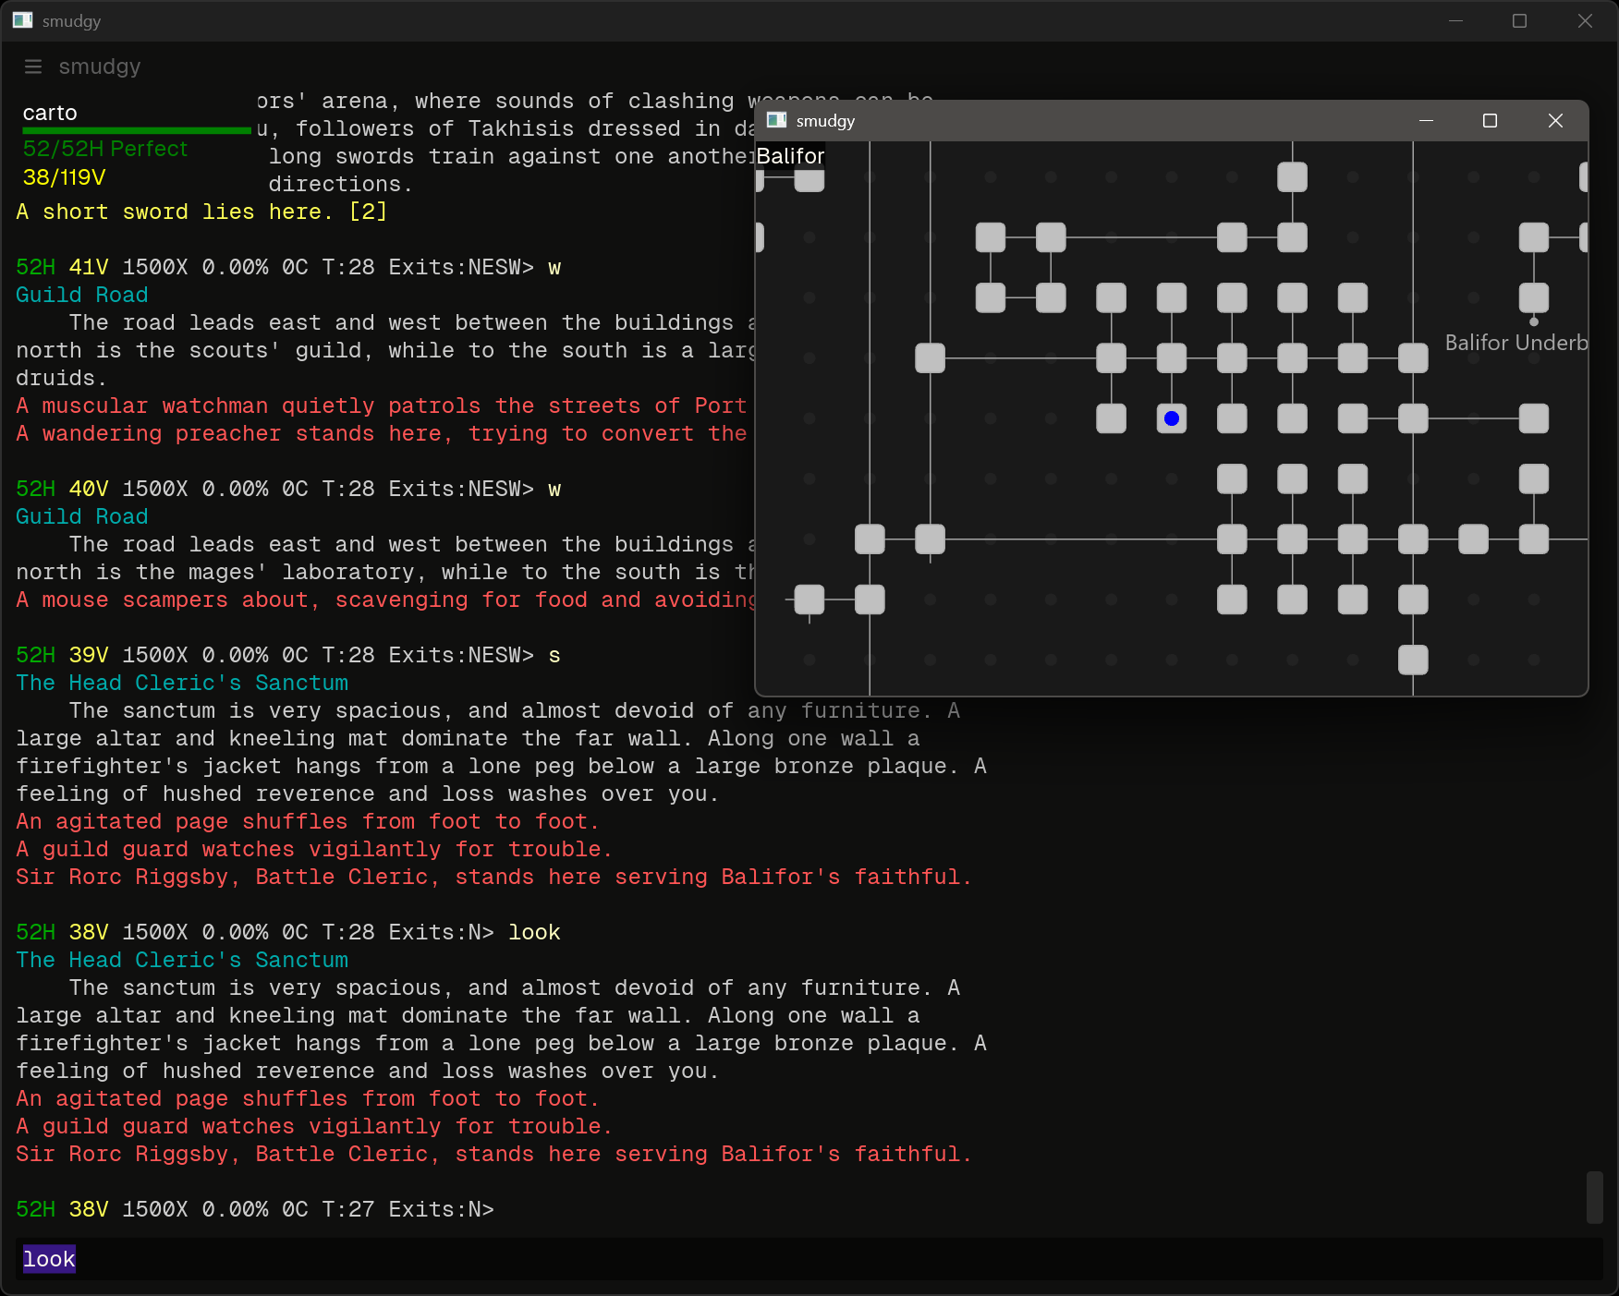Click the Balifor Underb area label

click(x=1516, y=343)
